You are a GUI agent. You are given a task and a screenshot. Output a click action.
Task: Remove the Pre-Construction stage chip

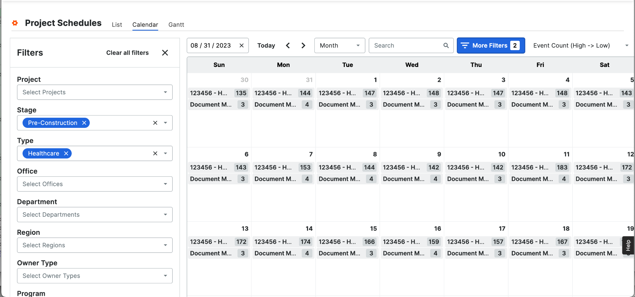[x=84, y=123]
